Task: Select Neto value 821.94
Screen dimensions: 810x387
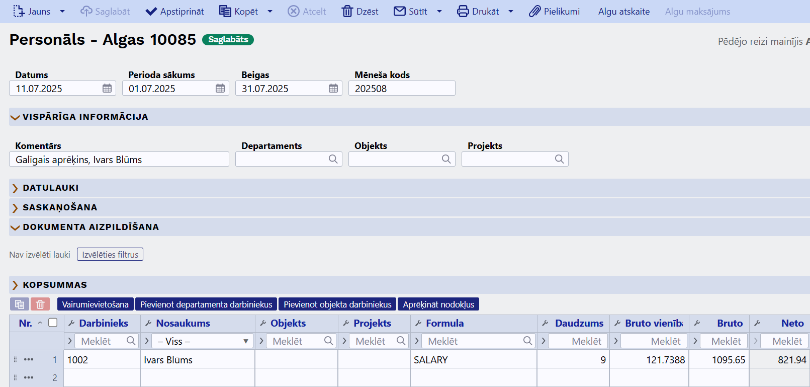Action: pos(779,360)
